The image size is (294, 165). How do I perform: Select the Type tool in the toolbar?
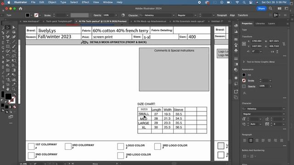pyautogui.click(x=8, y=42)
